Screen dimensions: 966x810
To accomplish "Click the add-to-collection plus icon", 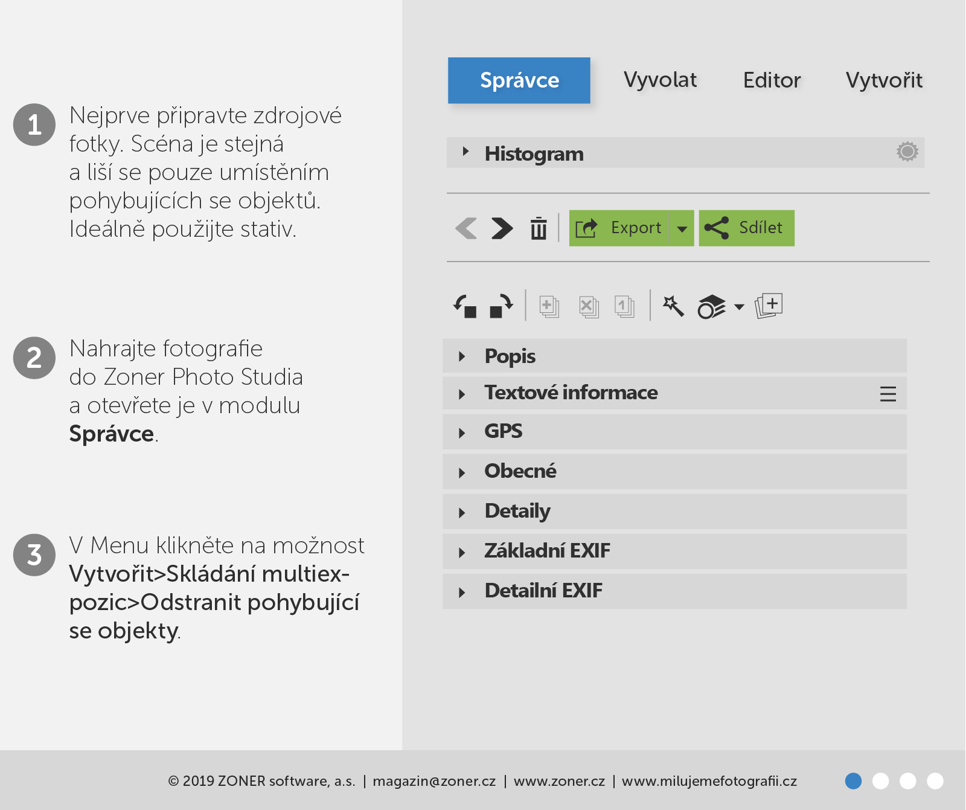I will [x=769, y=306].
